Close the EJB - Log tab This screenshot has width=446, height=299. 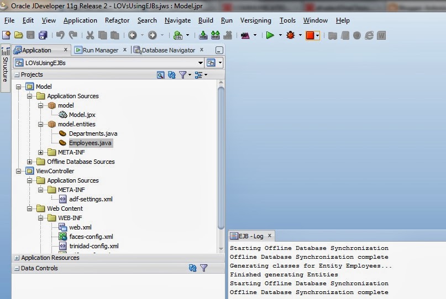point(270,236)
